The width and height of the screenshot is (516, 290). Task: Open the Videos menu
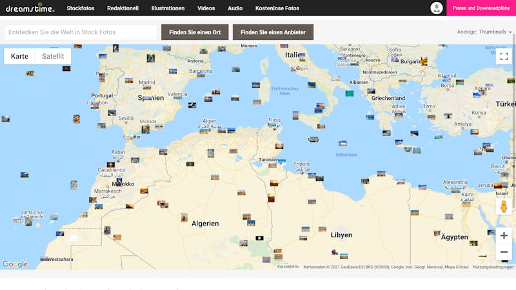206,8
